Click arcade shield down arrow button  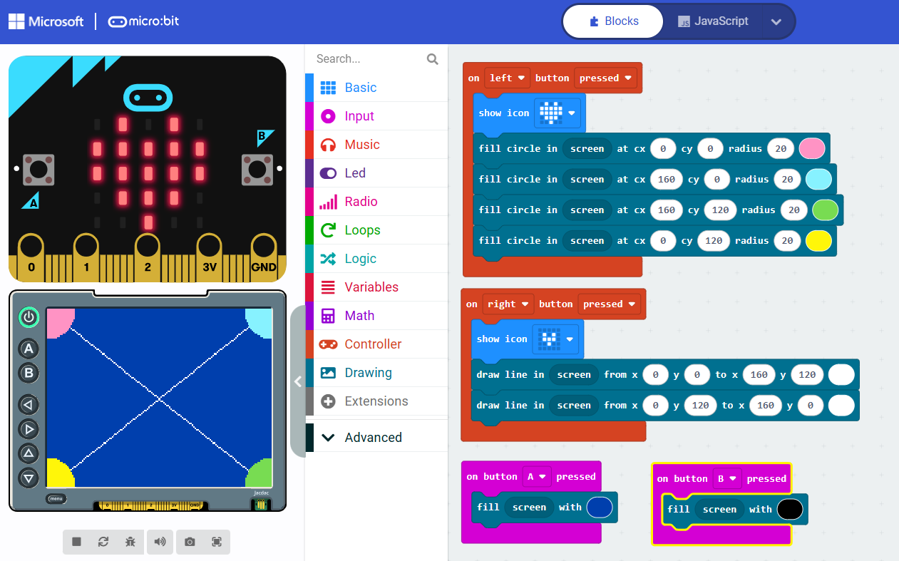click(x=29, y=478)
